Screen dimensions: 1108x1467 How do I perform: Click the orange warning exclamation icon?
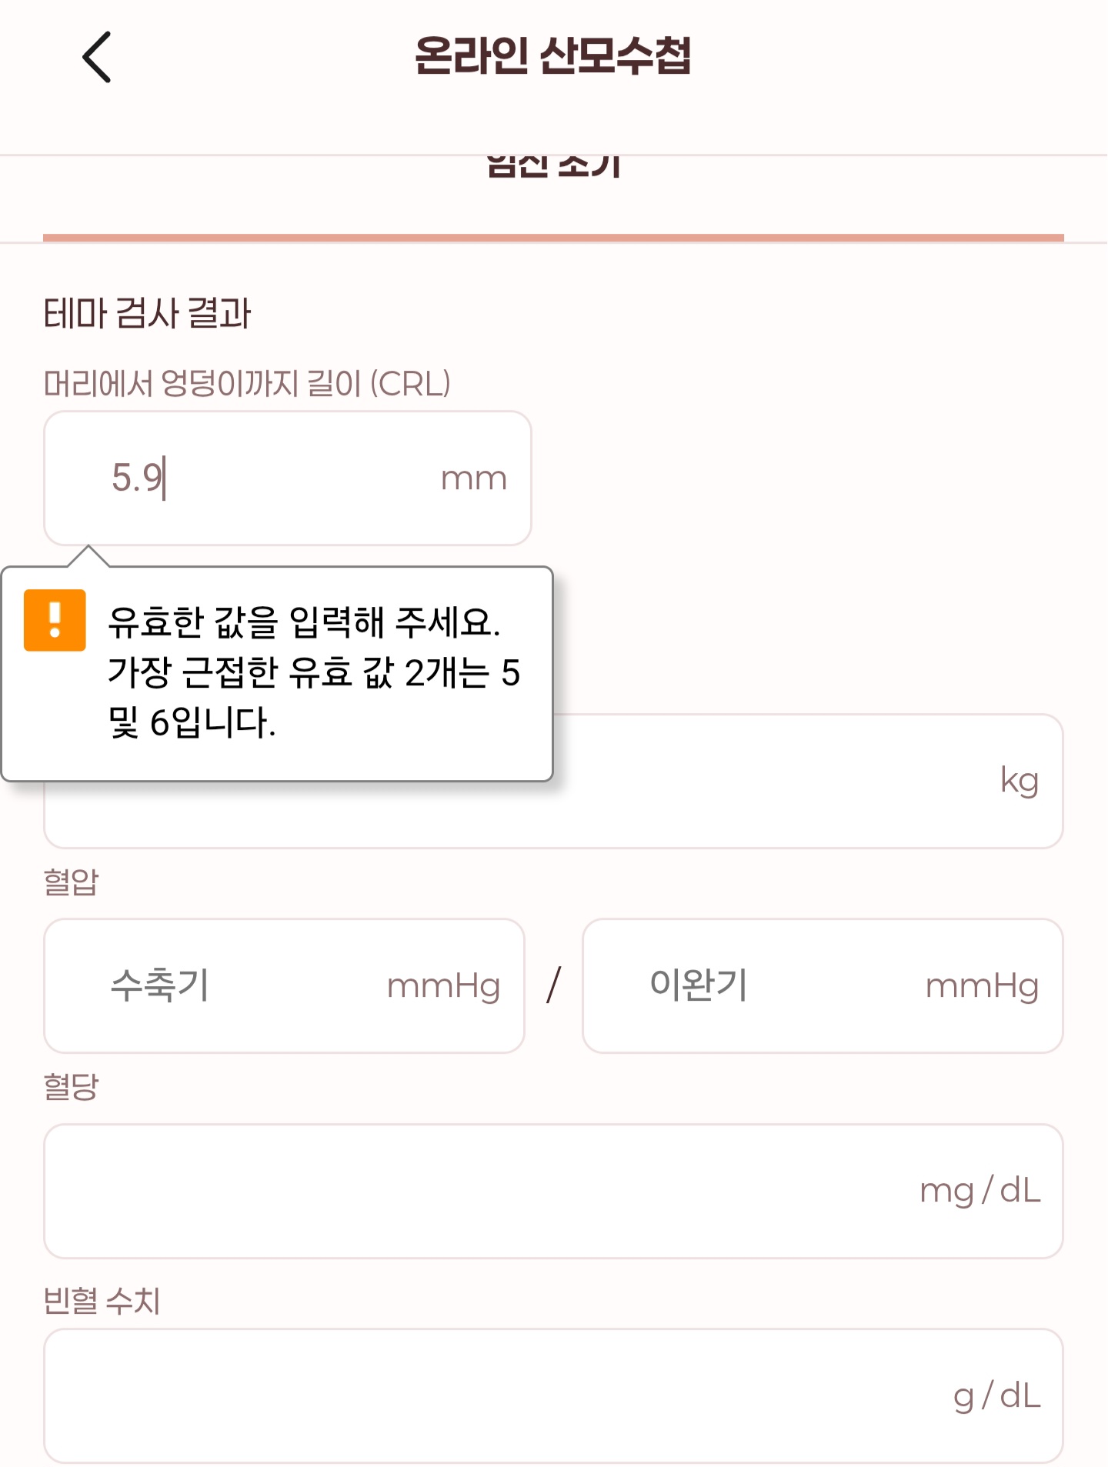(55, 620)
